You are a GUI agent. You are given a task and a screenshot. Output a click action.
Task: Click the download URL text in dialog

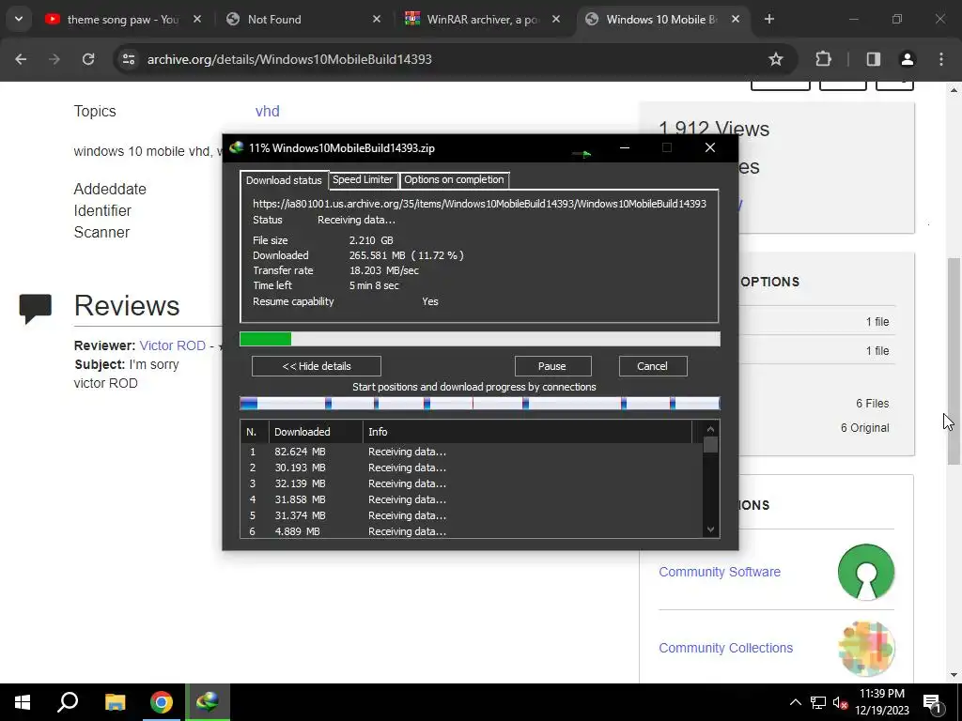pos(479,204)
